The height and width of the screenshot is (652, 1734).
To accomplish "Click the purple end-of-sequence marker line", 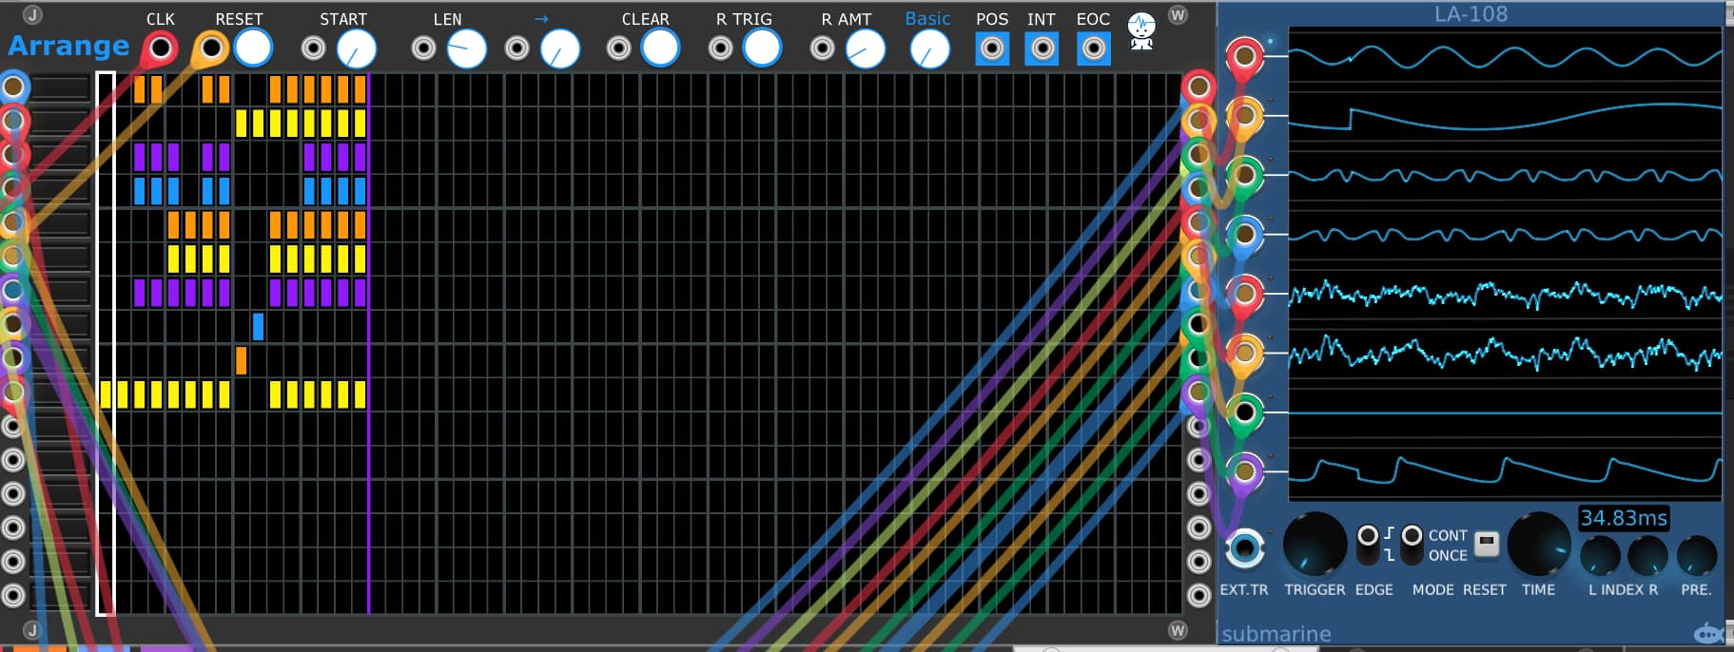I will coord(368,343).
